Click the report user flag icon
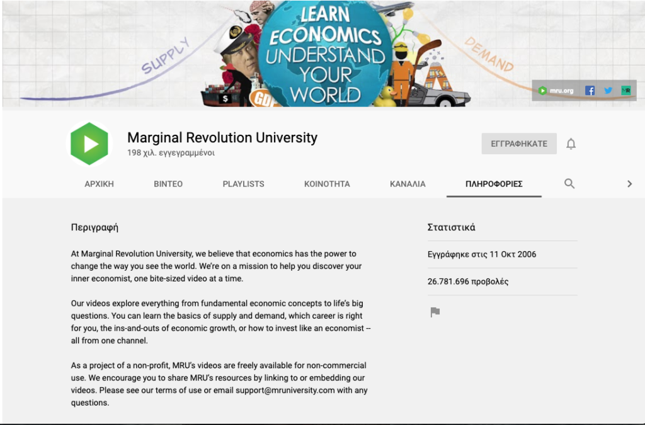 tap(435, 312)
